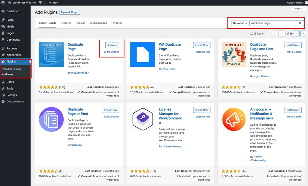Open author Ninja Team link
The height and width of the screenshot is (186, 308).
(x=169, y=69)
